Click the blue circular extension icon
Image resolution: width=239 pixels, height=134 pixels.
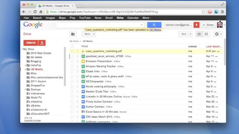coord(216,12)
